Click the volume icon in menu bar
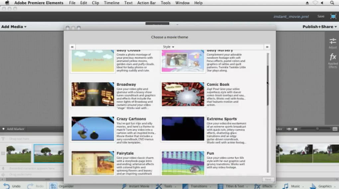 (322, 3)
